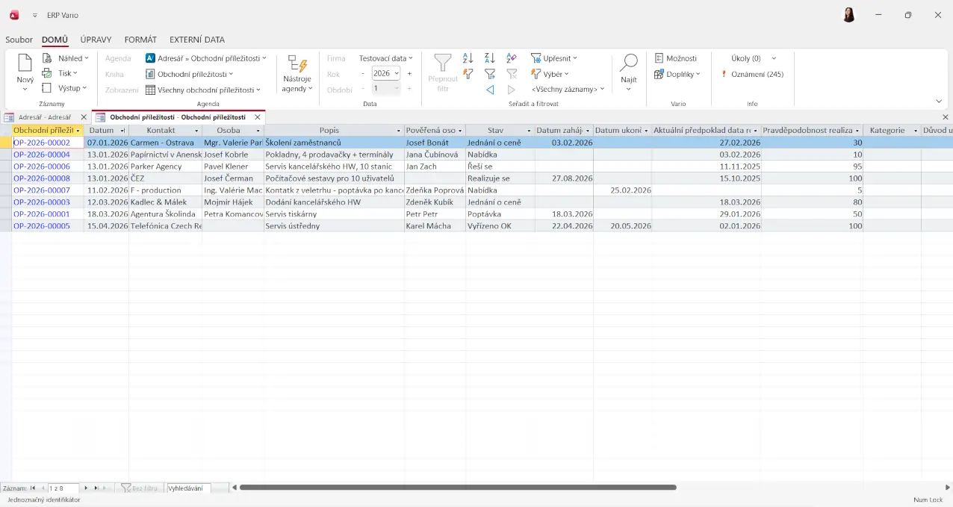Open record OP-2026-00004 link
This screenshot has width=953, height=507.
point(42,155)
